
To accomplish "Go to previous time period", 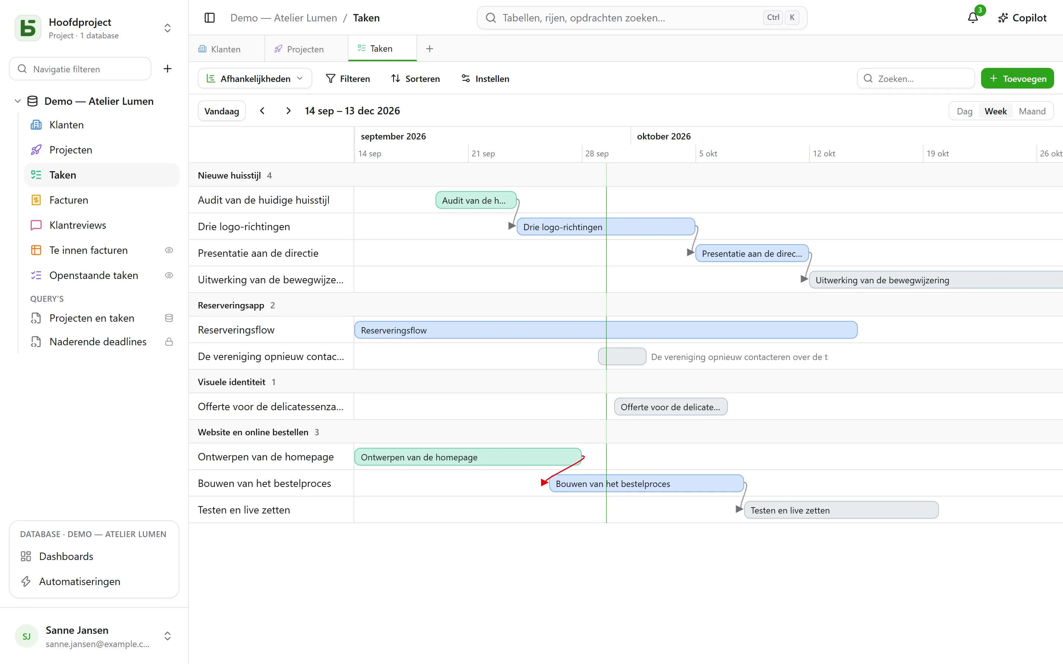I will click(x=262, y=111).
